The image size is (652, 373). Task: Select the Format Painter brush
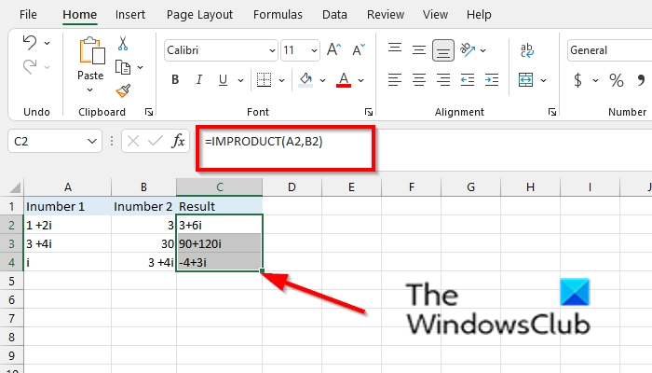tap(123, 90)
